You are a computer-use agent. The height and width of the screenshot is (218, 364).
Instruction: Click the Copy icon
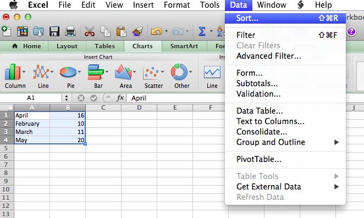[x=106, y=31]
